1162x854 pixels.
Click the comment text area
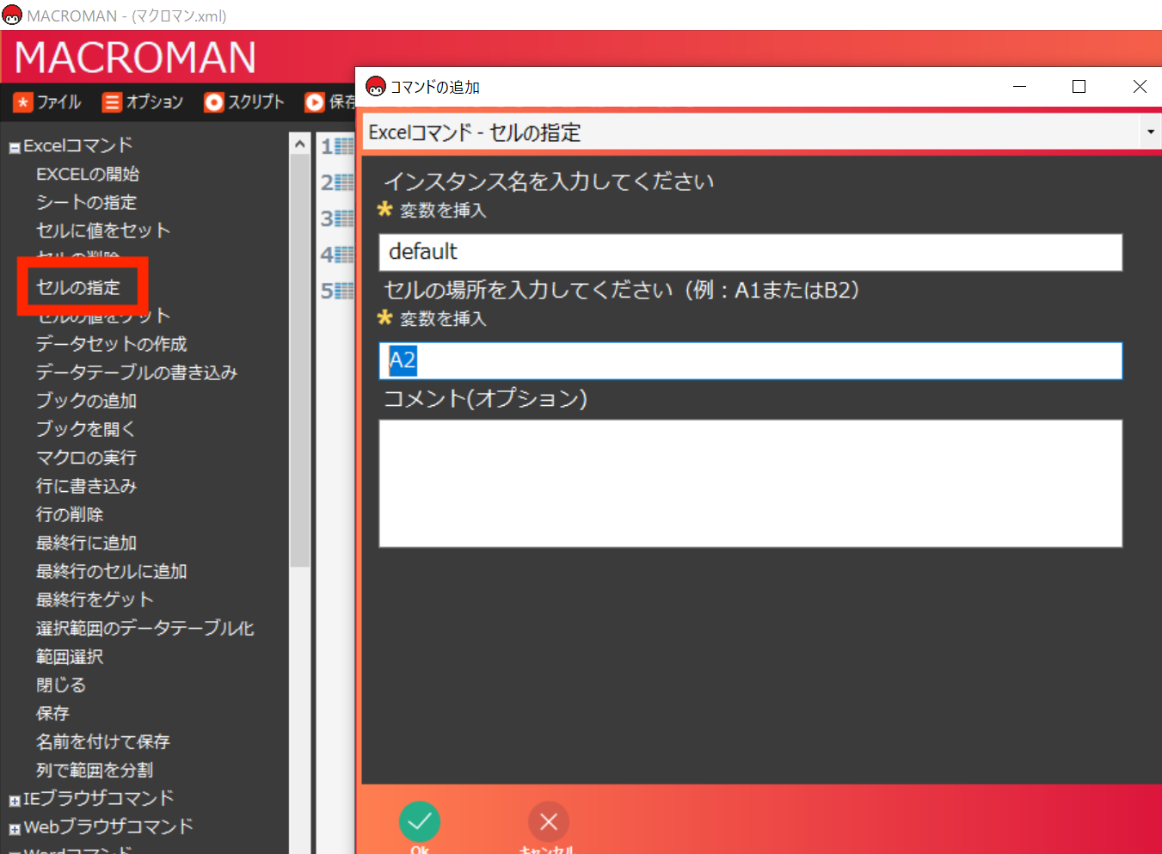click(750, 483)
